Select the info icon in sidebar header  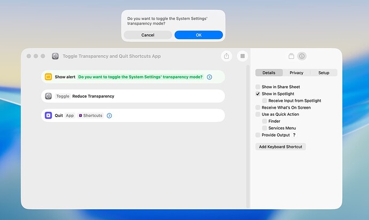click(302, 56)
